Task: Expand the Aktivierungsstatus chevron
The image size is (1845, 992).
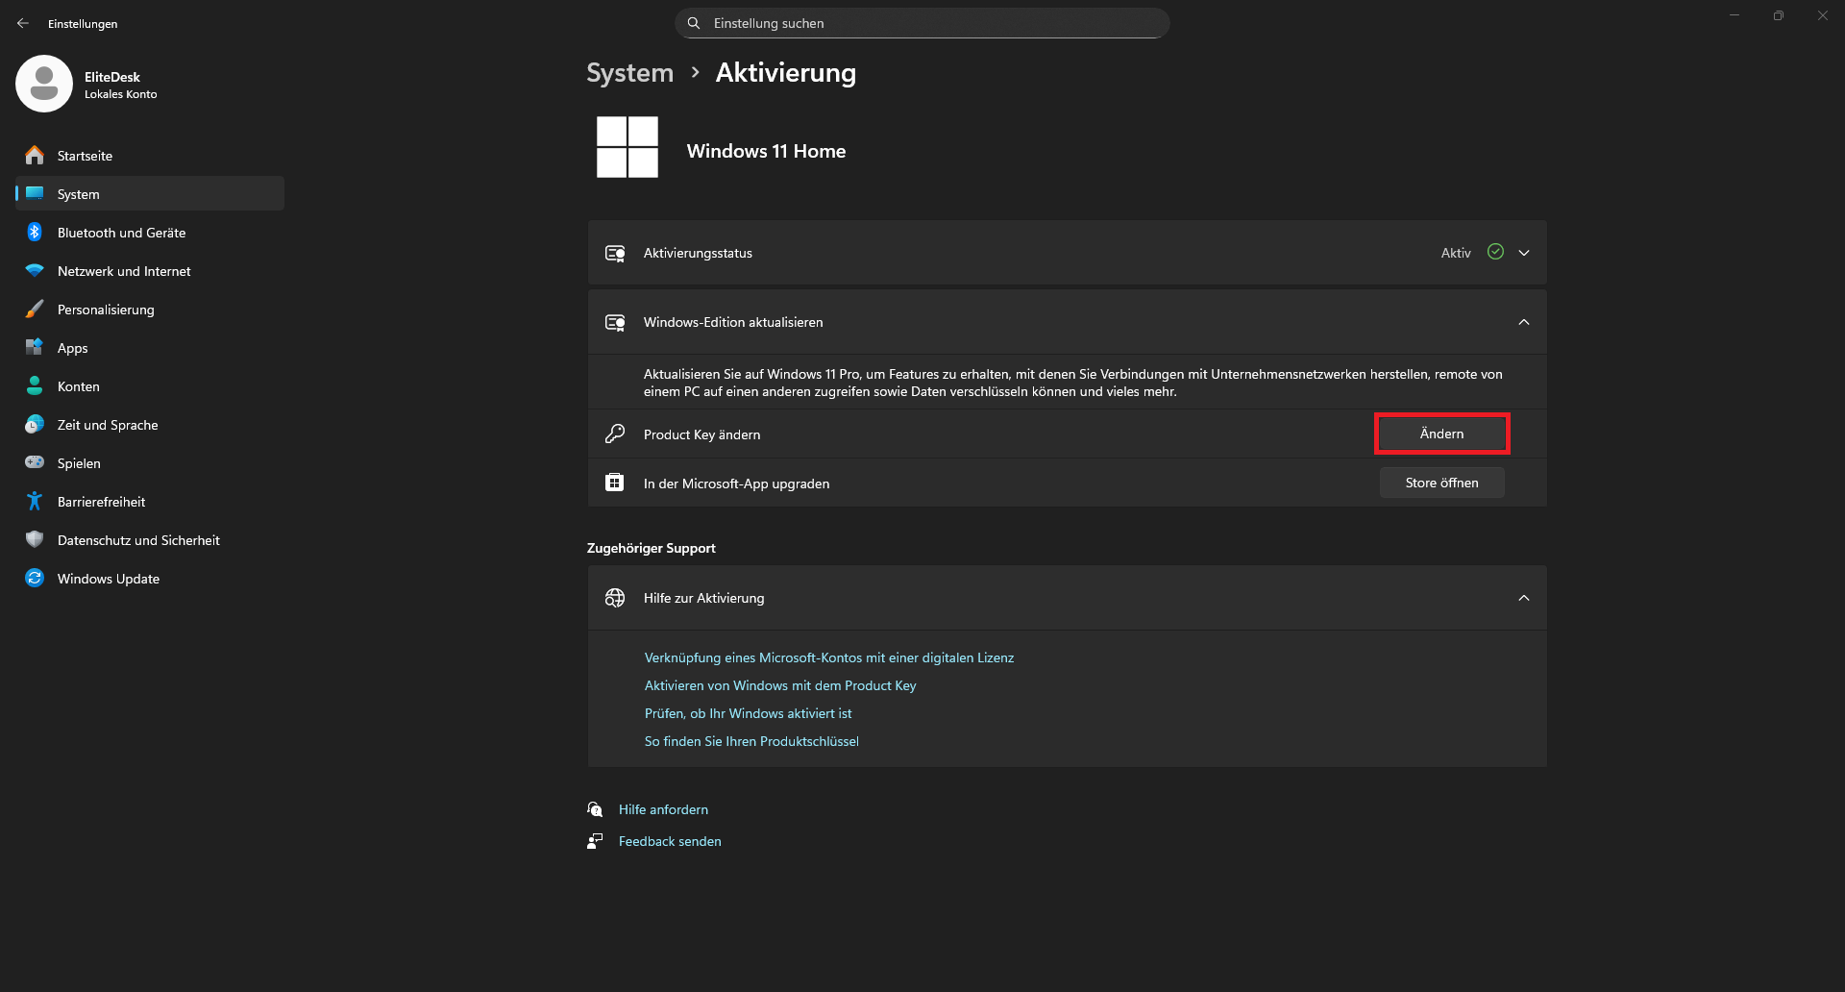Action: [x=1524, y=253]
